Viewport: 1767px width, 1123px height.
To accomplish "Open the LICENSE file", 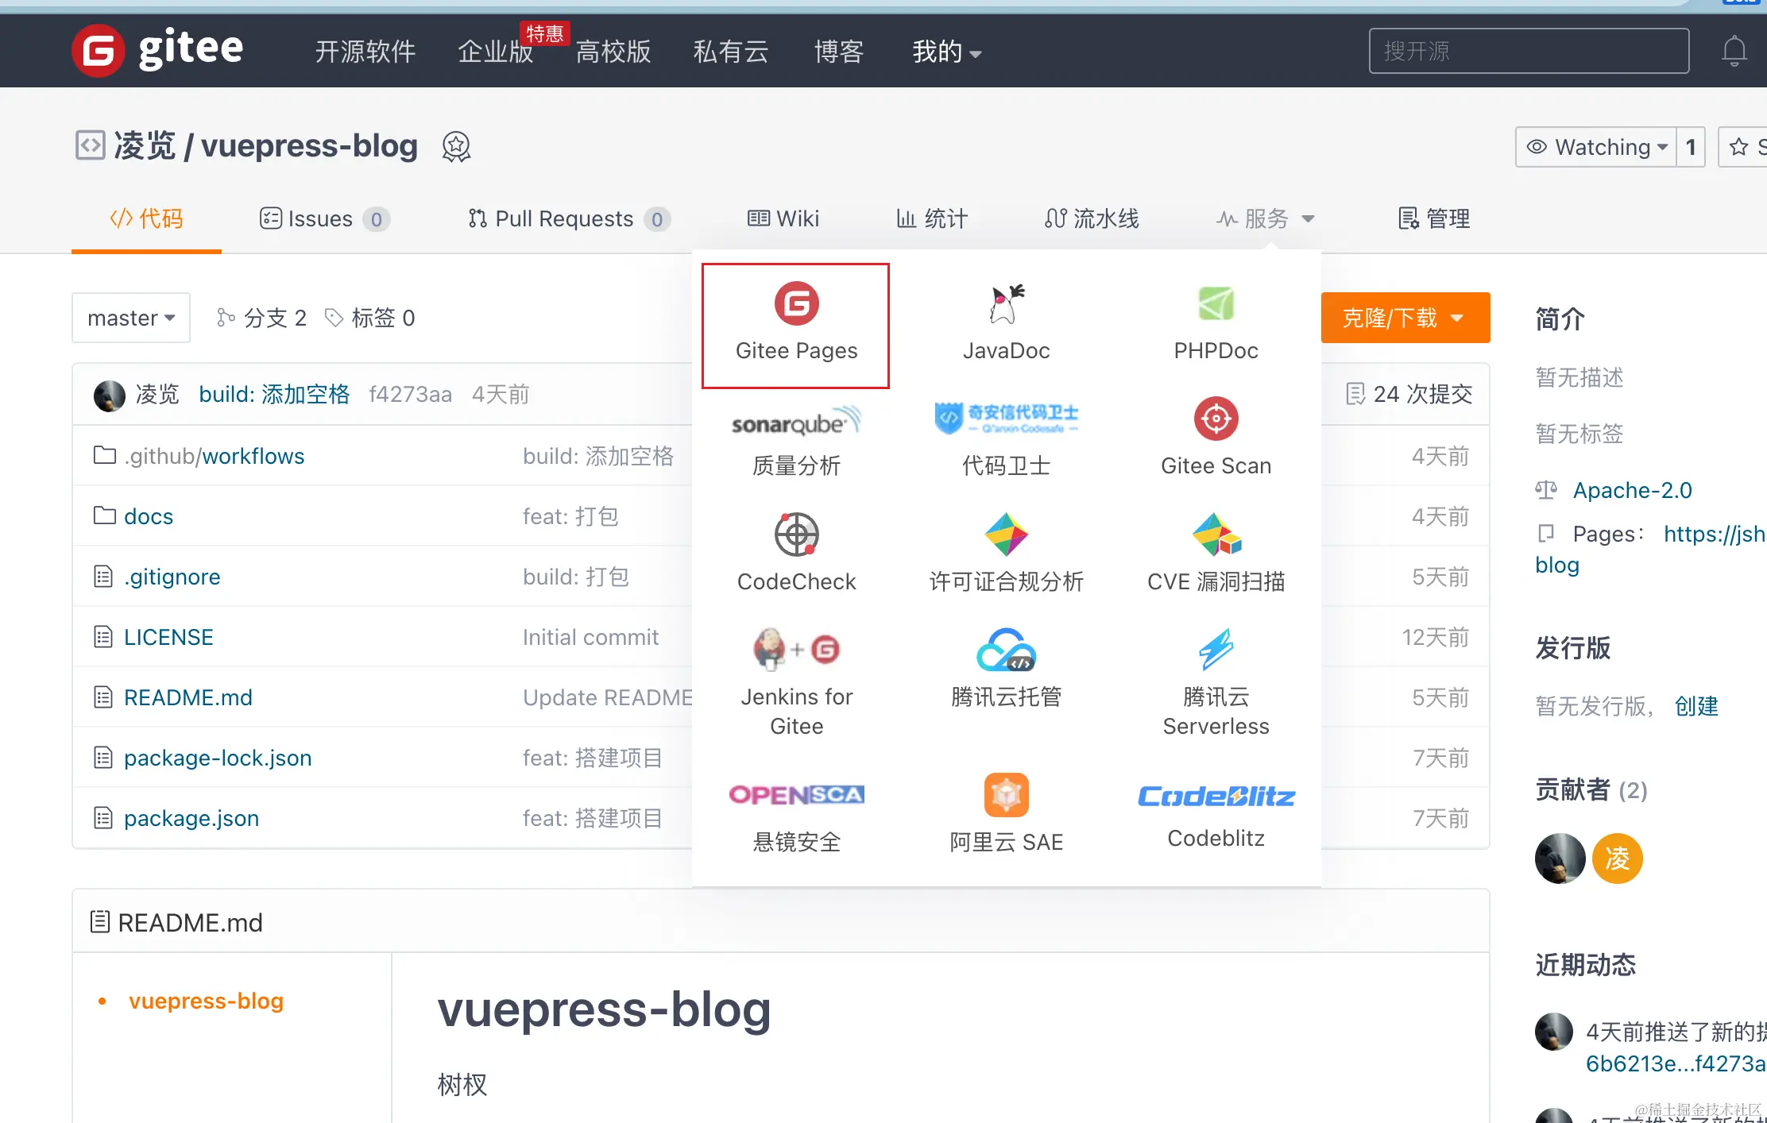I will click(x=168, y=637).
